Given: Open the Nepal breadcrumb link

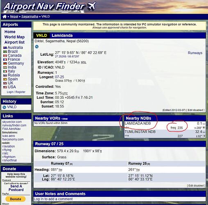Looking at the screenshot, I should (14, 16).
